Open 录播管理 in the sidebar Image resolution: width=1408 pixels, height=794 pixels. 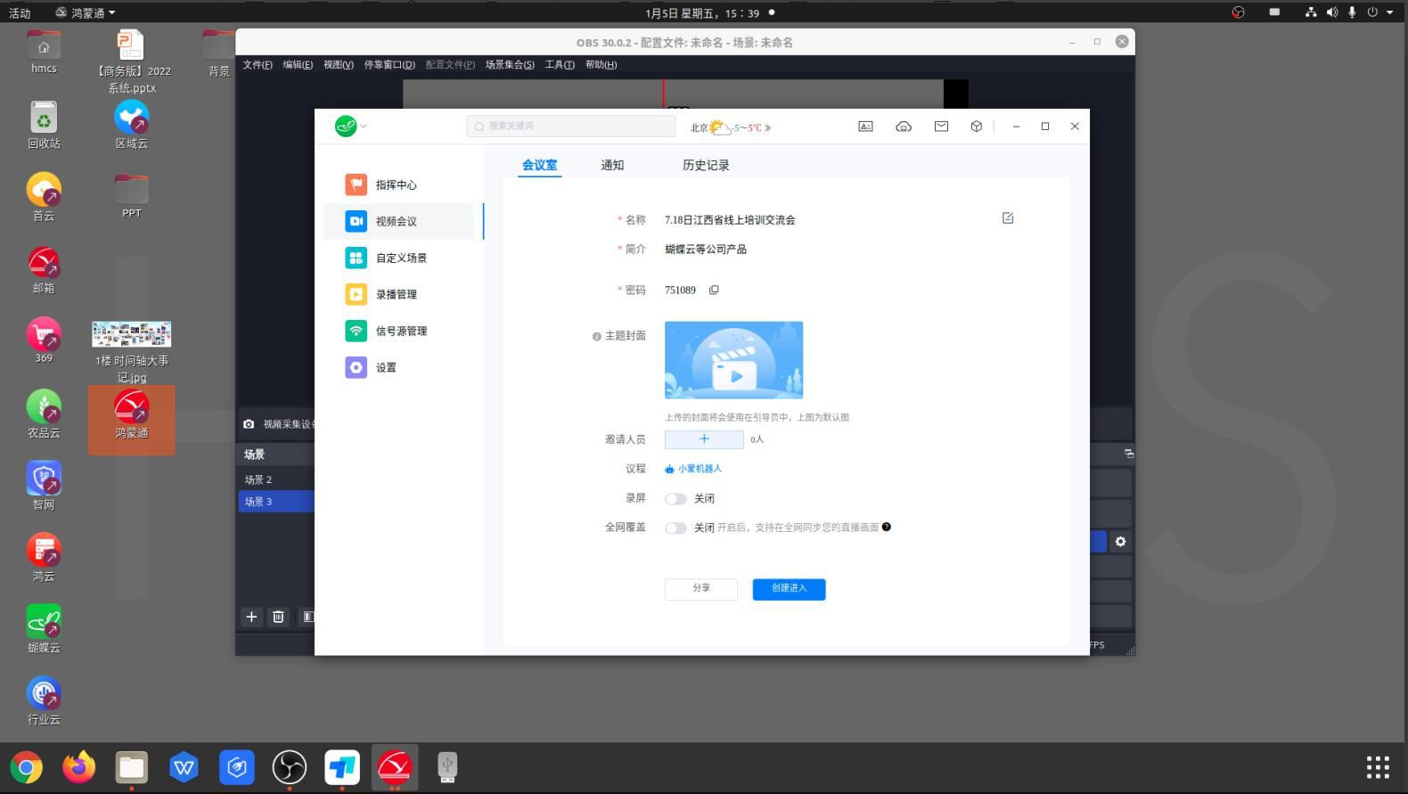tap(396, 294)
